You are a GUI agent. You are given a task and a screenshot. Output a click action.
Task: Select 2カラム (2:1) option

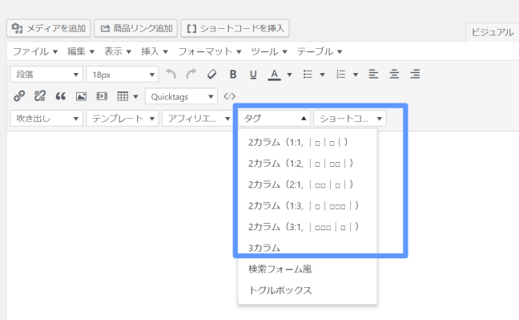point(308,184)
